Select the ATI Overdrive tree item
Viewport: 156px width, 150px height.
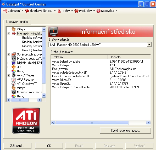click(27, 84)
